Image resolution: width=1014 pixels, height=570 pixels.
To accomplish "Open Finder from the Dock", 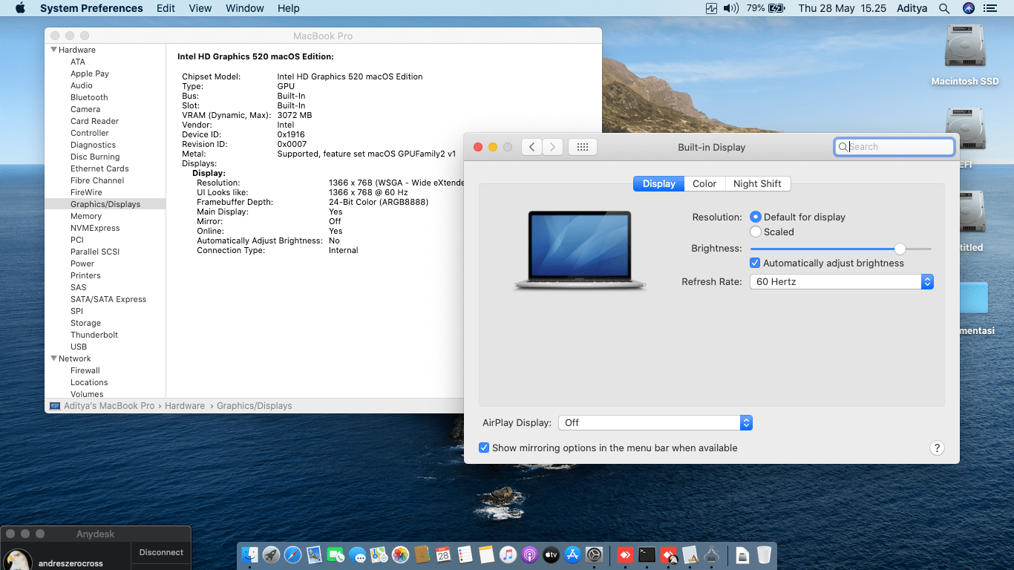I will click(249, 554).
